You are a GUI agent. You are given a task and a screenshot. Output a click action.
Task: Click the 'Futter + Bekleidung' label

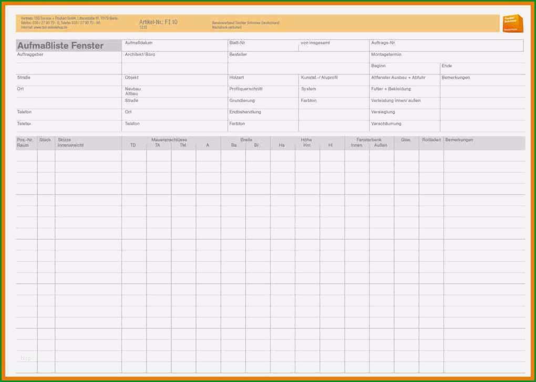391,89
